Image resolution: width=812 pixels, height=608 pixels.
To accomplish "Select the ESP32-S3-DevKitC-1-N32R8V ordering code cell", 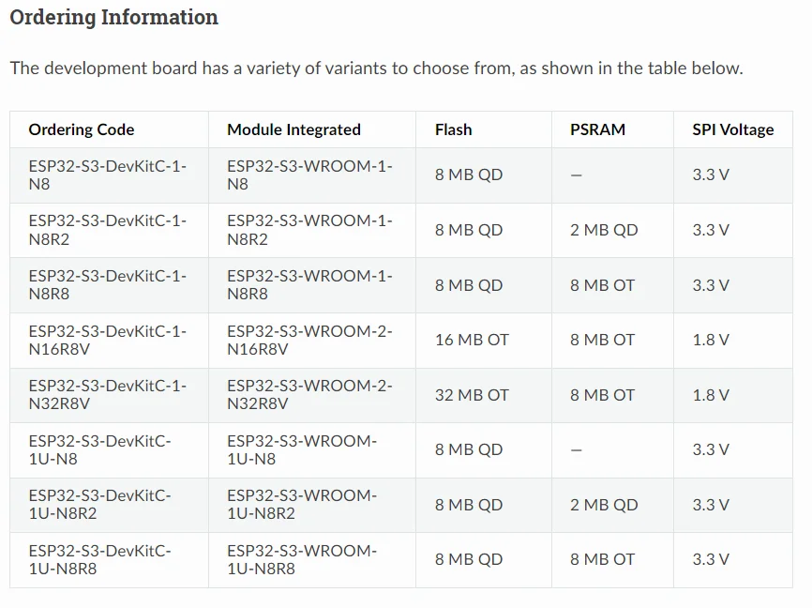I will click(x=107, y=395).
